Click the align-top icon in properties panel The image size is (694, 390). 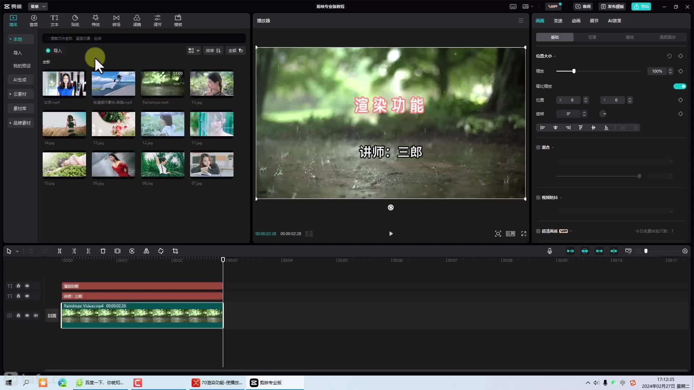click(581, 127)
